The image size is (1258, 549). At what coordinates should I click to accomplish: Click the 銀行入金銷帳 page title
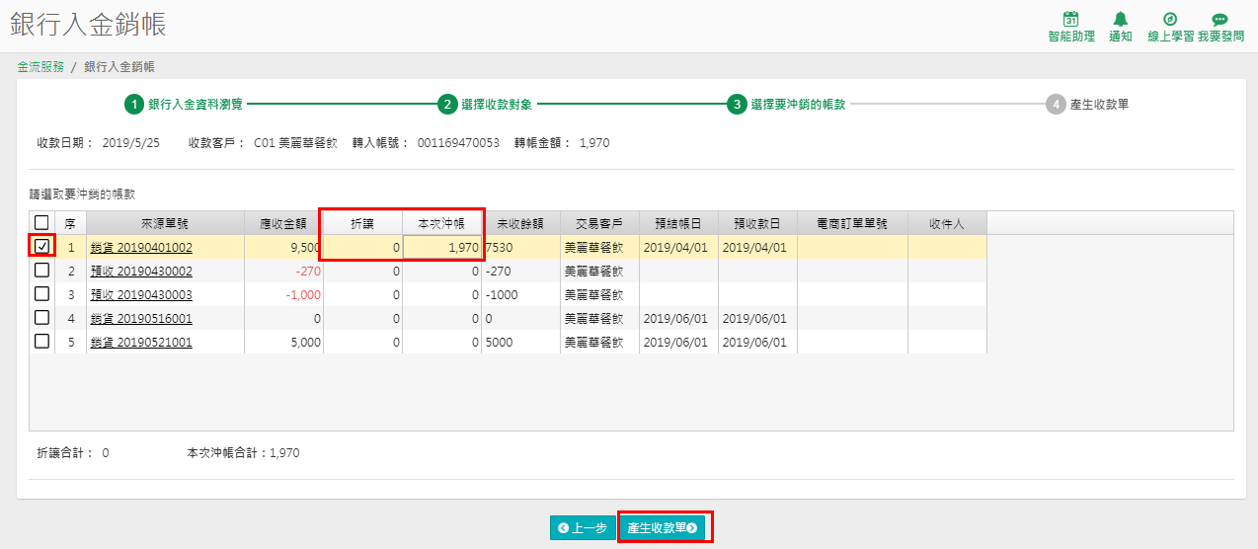(88, 25)
